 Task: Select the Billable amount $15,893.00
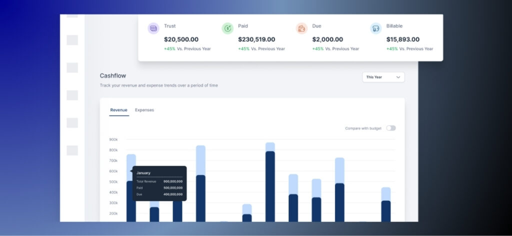click(x=403, y=39)
